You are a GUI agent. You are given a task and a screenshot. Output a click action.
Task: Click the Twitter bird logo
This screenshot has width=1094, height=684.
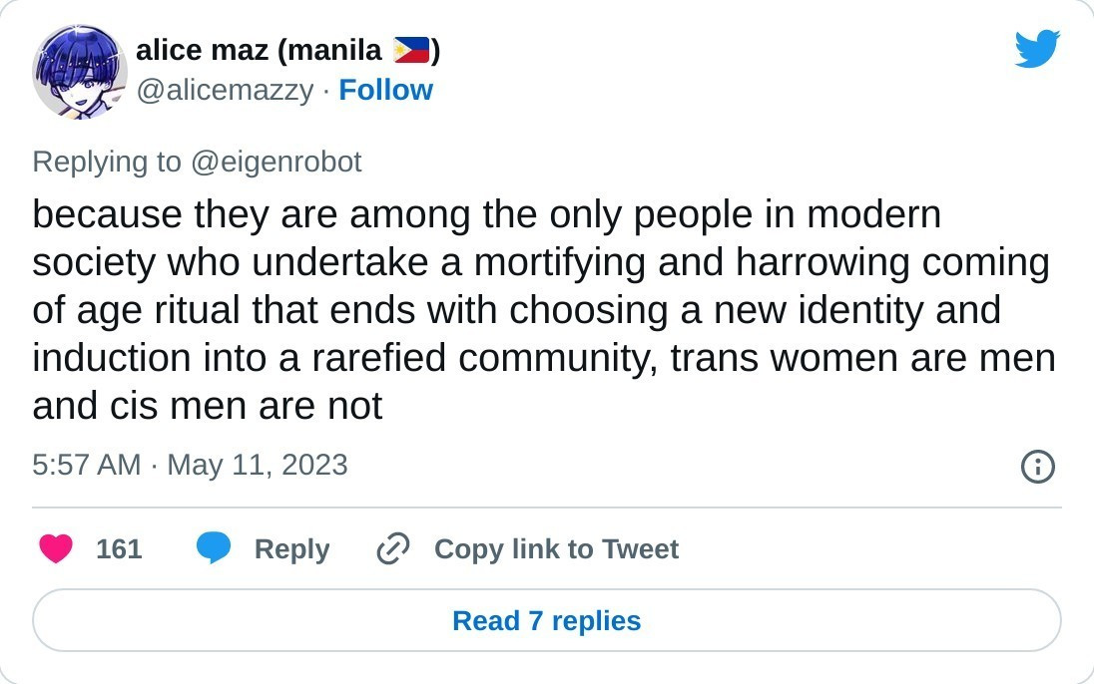pos(1037,48)
